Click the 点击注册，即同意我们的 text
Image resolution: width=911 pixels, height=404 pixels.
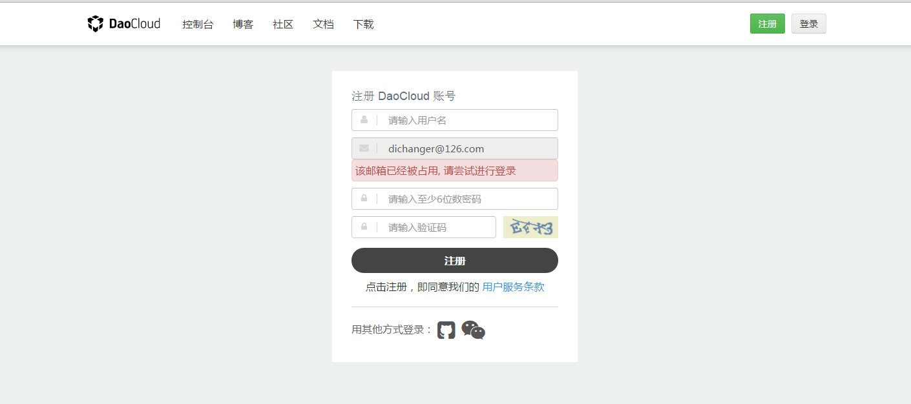coord(423,287)
